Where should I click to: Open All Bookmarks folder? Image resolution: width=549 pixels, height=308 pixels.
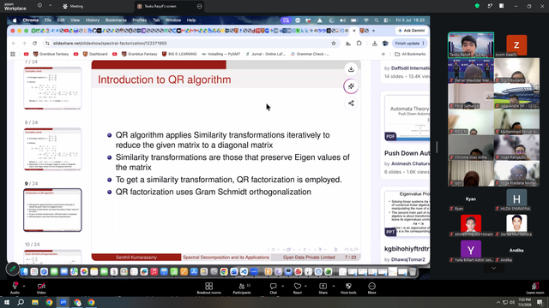tap(410, 54)
